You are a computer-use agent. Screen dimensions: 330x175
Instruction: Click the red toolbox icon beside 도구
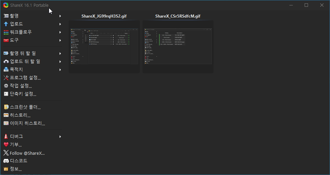tap(6, 40)
